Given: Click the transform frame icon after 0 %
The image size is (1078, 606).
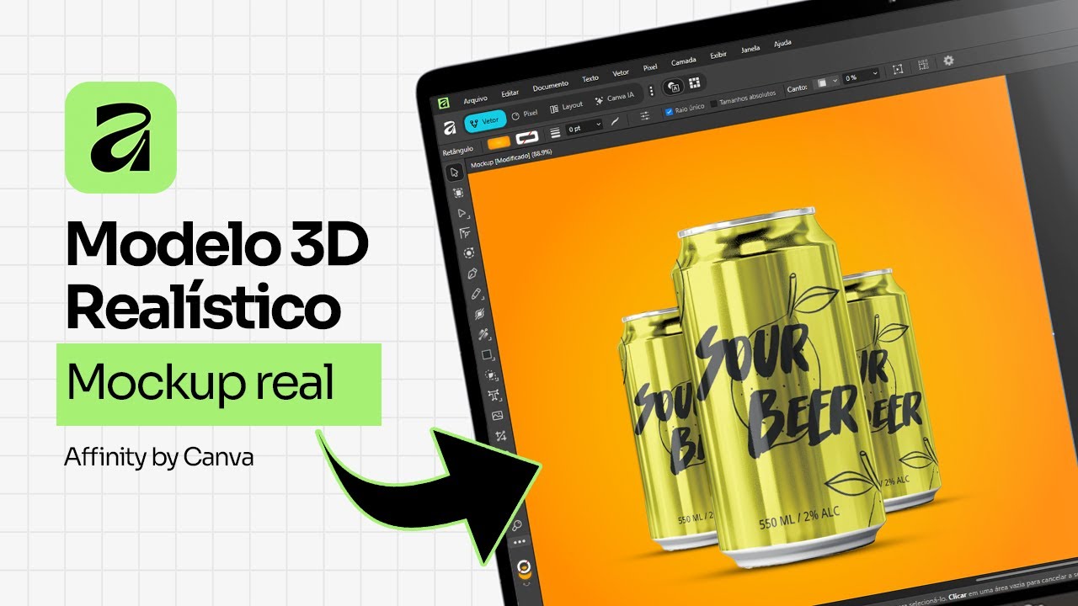Looking at the screenshot, I should [x=898, y=70].
